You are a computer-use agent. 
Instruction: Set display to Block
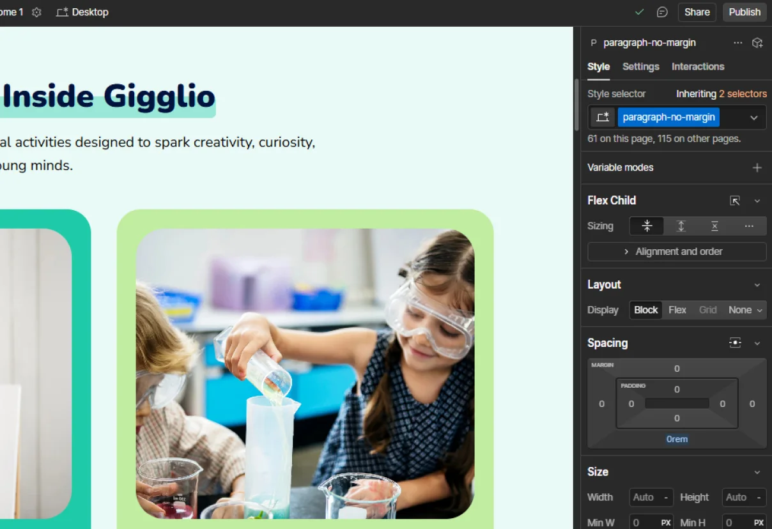[x=646, y=310]
